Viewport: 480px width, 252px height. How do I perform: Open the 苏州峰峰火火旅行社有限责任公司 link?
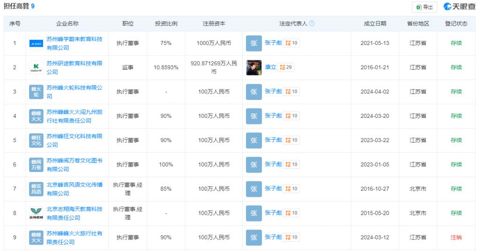(x=75, y=238)
